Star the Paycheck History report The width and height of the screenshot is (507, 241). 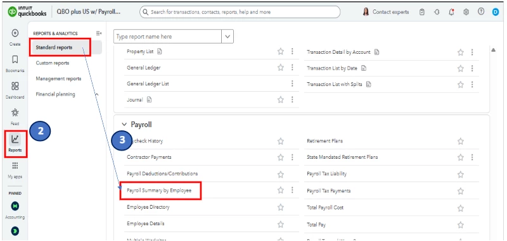coord(281,141)
